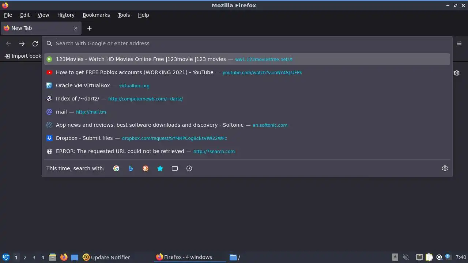This screenshot has height=263, width=468.
Task: Click the update tray icon beside clipboard
Action: 439,257
